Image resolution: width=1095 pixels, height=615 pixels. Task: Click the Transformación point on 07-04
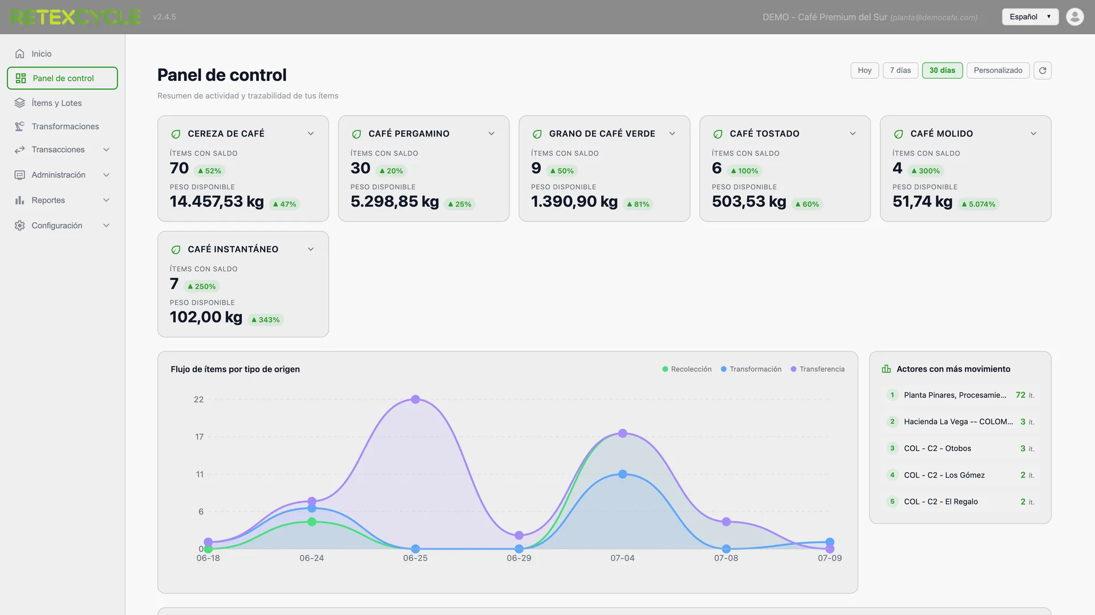pos(623,474)
